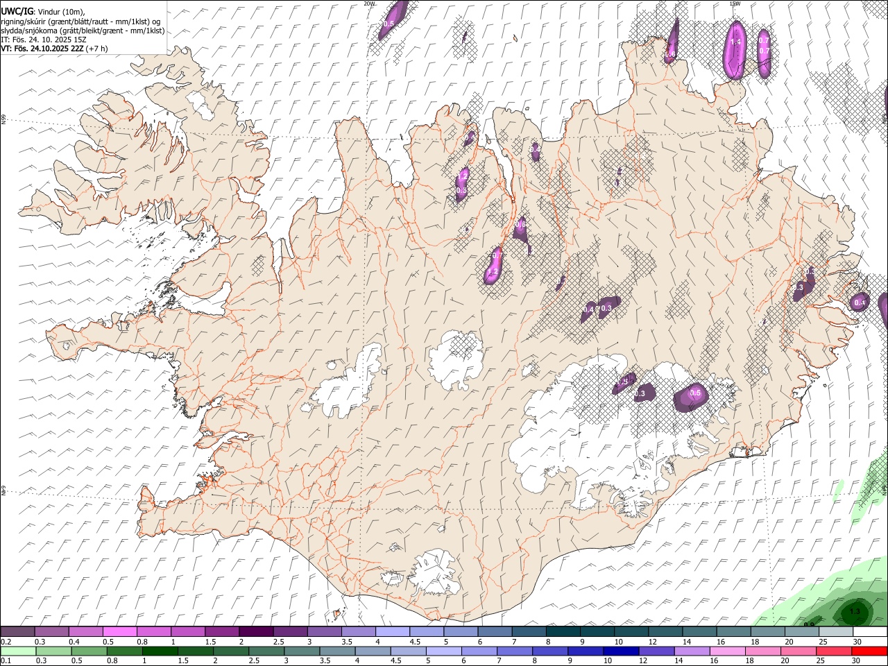Click the 15W longitude label at the top edge
This screenshot has height=666, width=888.
coord(735,3)
